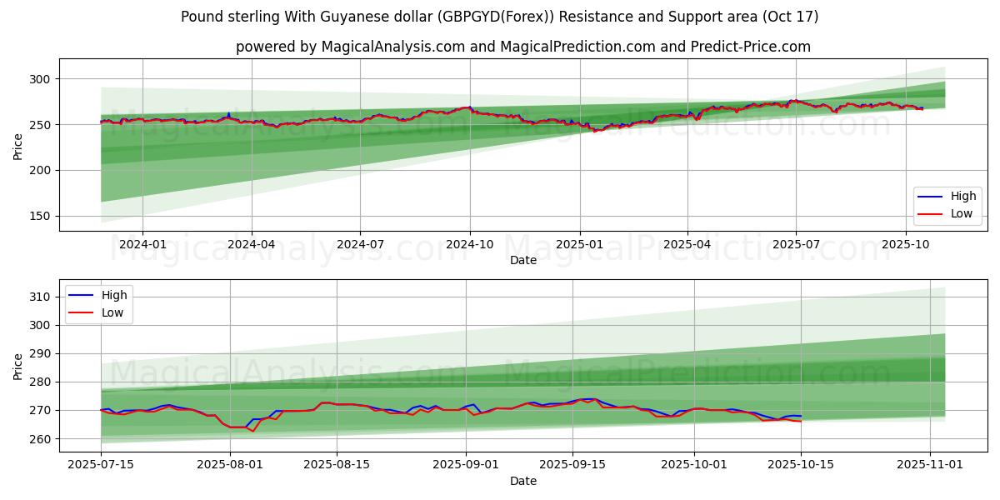The width and height of the screenshot is (1000, 500).
Task: Click the 2024-07 date tick on top chart
Action: coord(360,244)
